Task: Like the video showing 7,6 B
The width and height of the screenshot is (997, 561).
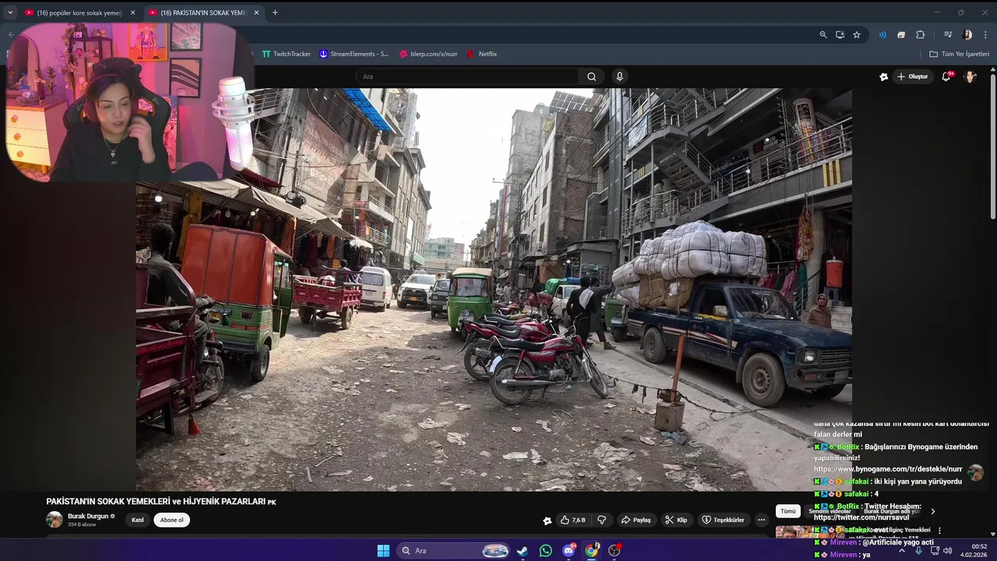Action: [x=572, y=520]
